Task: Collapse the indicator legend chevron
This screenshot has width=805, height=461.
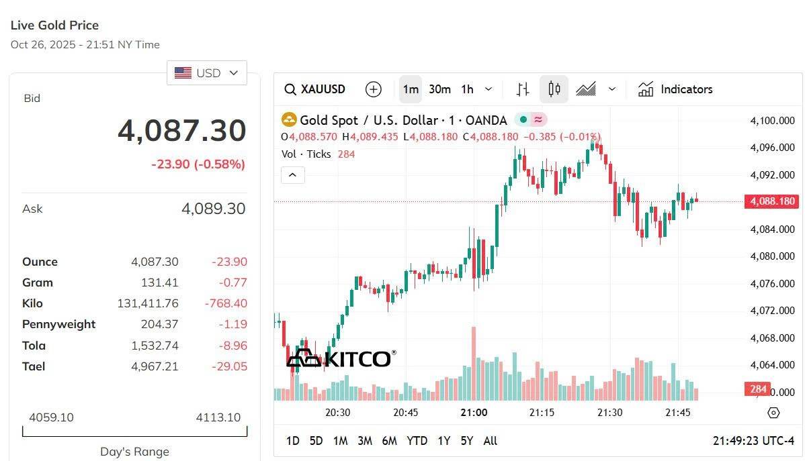Action: (293, 175)
